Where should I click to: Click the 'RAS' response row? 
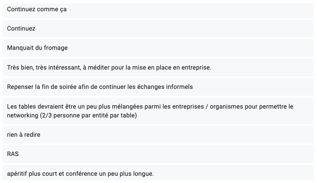point(158,154)
